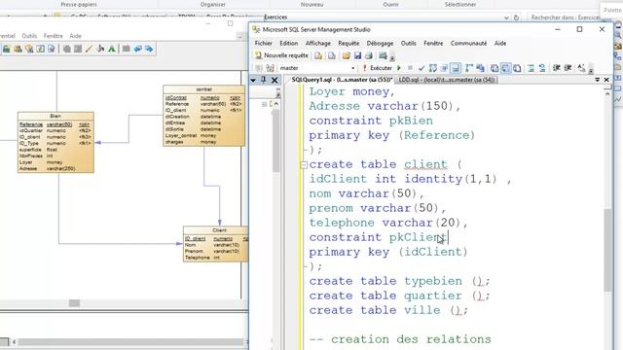623x350 pixels.
Task: Click the display estimated execution plan icon
Action: tap(432, 68)
